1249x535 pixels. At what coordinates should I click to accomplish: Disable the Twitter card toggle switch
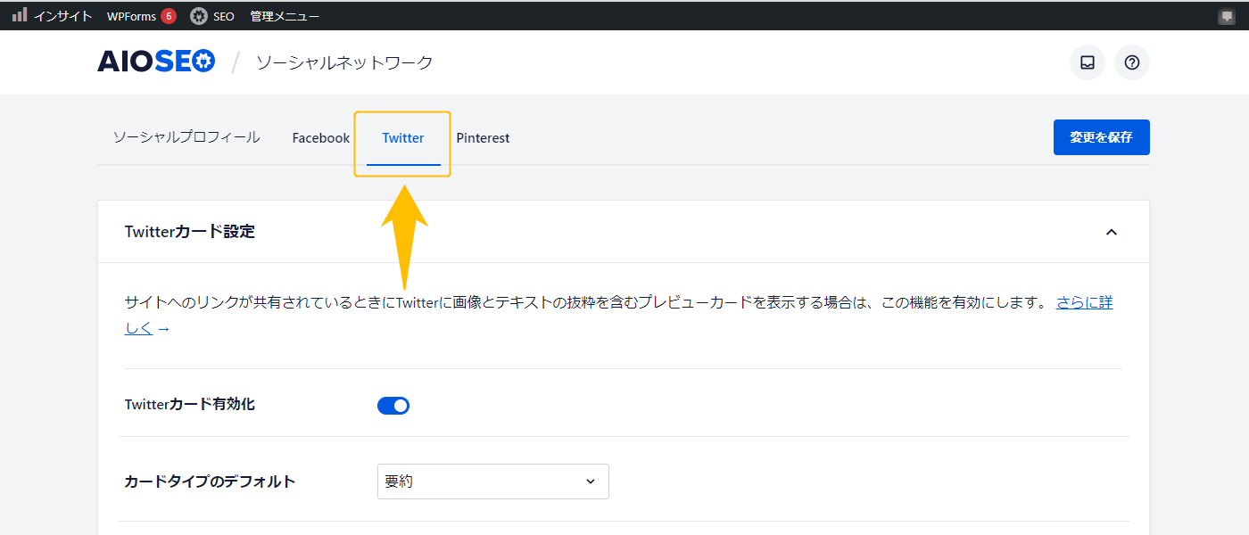pos(393,406)
